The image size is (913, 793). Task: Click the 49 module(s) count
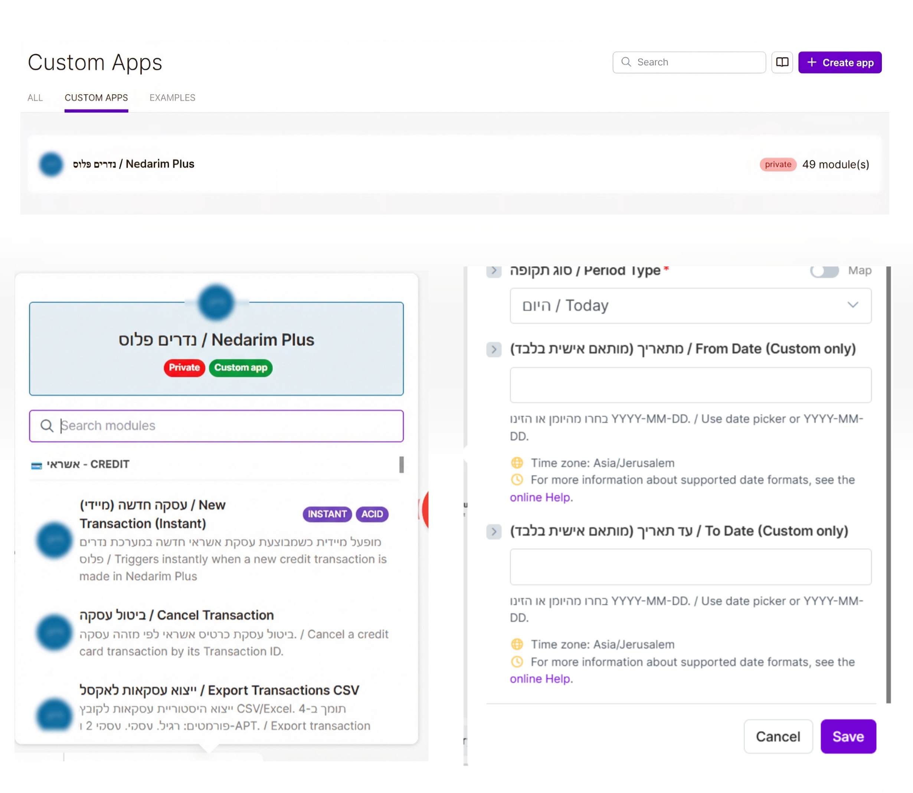835,165
